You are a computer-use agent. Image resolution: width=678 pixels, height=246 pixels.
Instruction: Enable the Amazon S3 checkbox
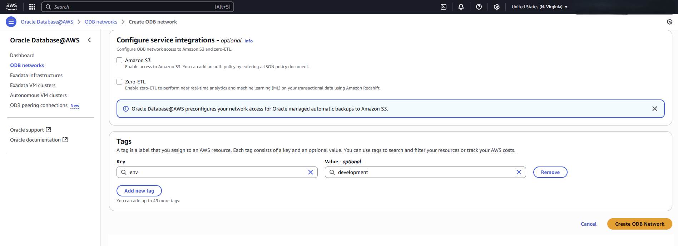pyautogui.click(x=119, y=60)
